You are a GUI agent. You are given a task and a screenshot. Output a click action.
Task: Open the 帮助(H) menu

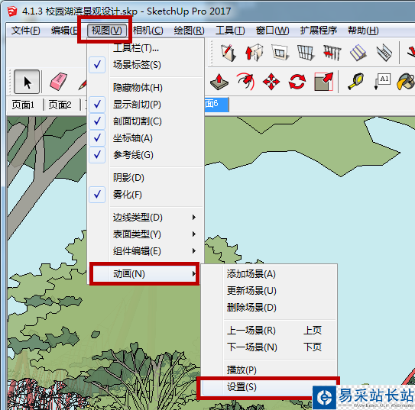[363, 31]
